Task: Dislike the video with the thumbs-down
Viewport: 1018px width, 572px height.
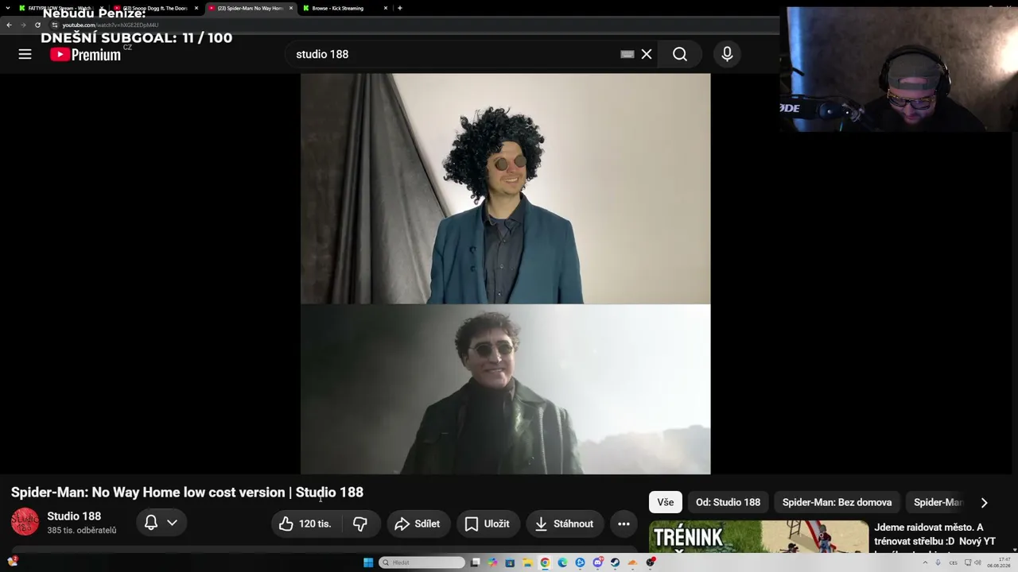Action: 360,524
